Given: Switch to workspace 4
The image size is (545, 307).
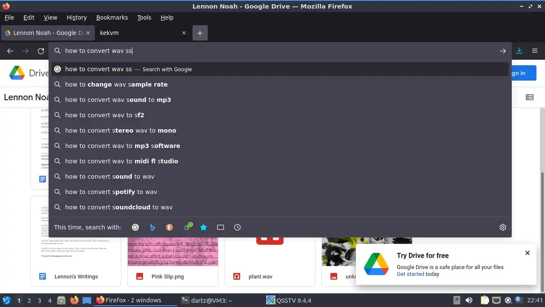Looking at the screenshot, I should coord(50,300).
